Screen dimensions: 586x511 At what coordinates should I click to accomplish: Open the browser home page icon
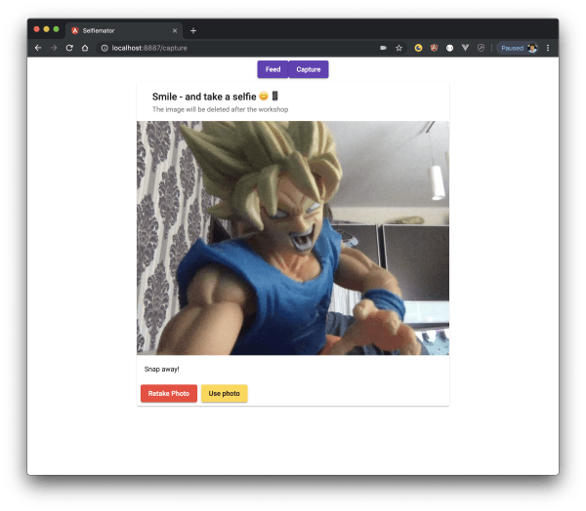85,48
